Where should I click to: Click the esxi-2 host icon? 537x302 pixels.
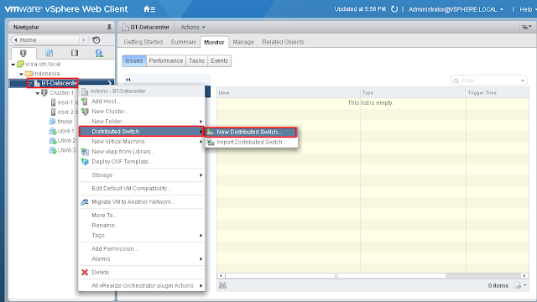click(x=53, y=112)
